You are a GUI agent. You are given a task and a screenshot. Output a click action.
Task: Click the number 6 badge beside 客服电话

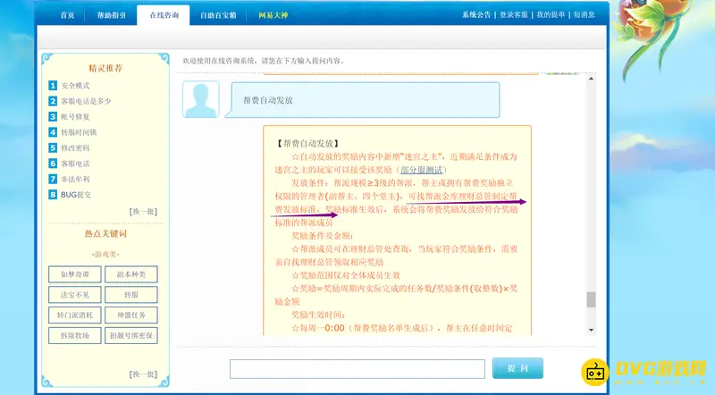pos(53,164)
